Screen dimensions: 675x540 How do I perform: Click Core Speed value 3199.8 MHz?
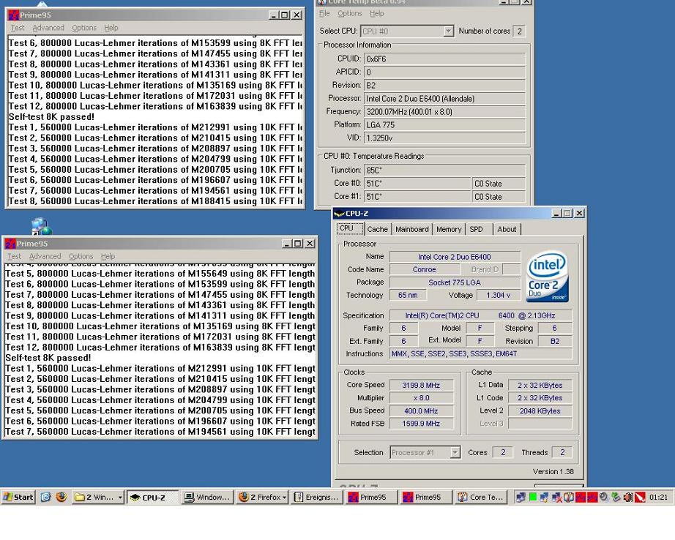pos(421,385)
